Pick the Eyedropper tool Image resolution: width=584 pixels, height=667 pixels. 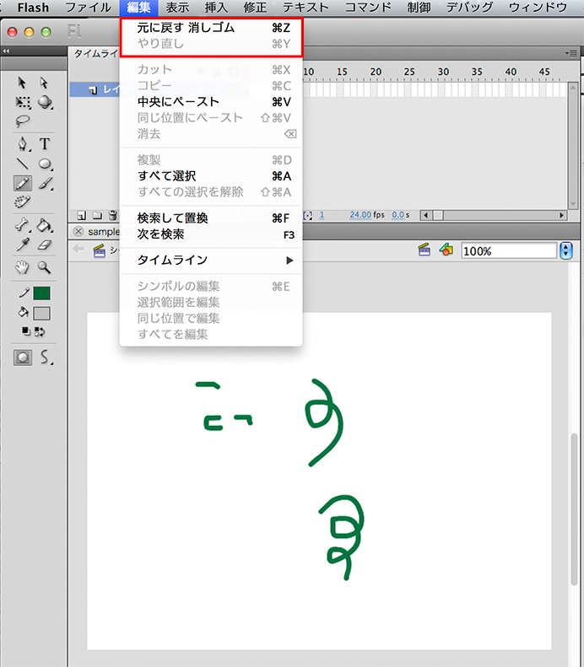[23, 245]
